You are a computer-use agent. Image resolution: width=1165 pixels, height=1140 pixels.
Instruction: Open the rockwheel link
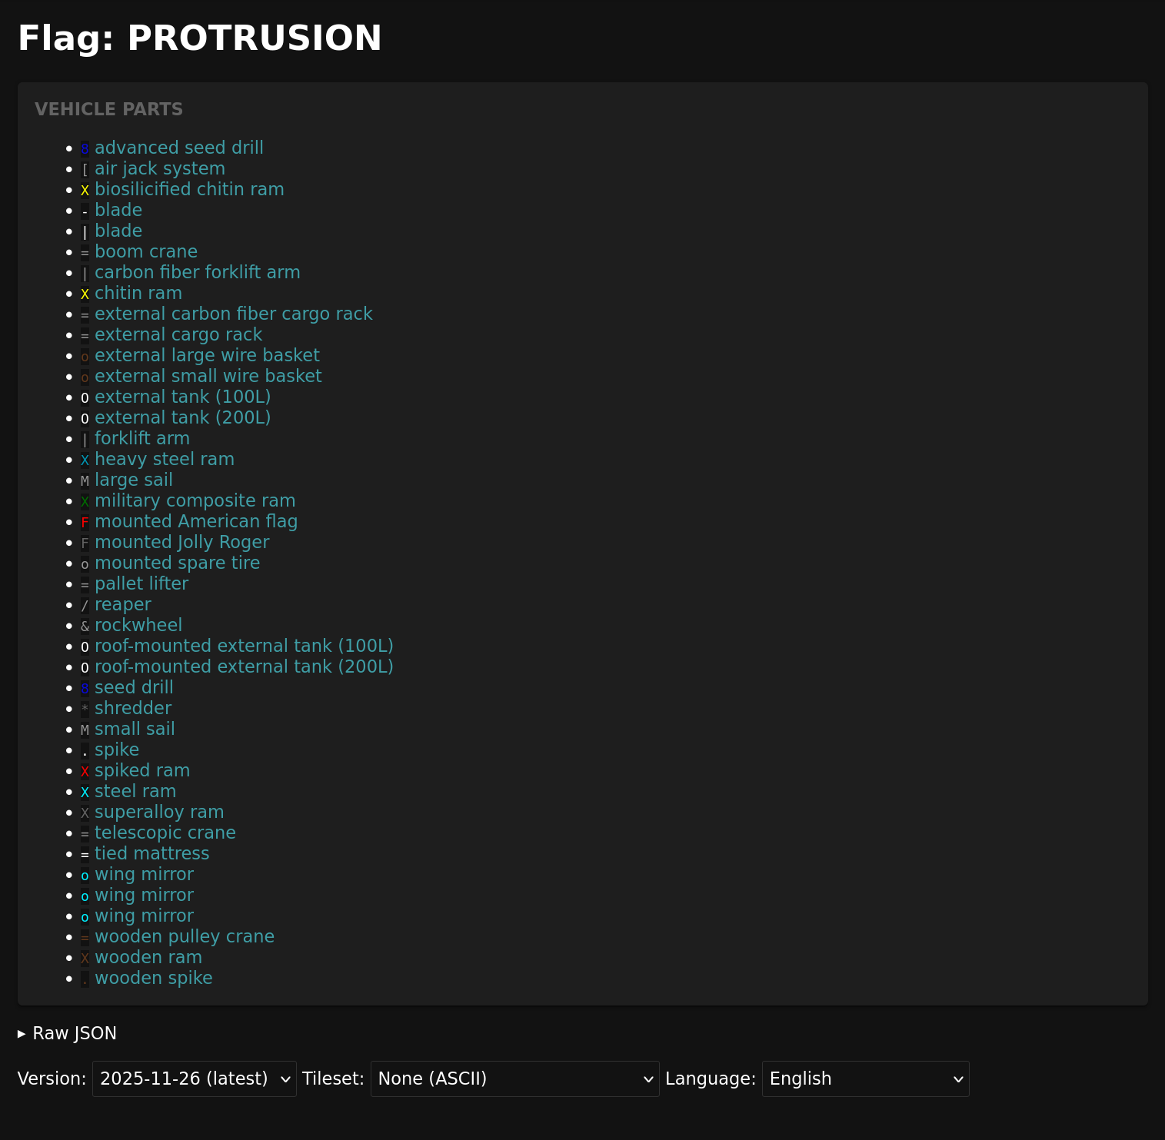(138, 625)
